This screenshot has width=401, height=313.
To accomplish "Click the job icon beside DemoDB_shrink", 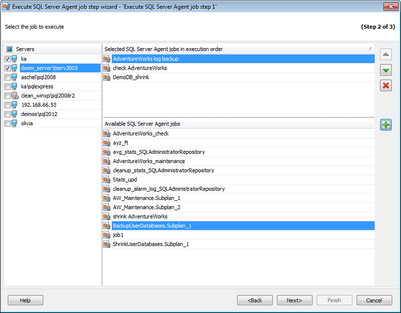I will [x=107, y=77].
